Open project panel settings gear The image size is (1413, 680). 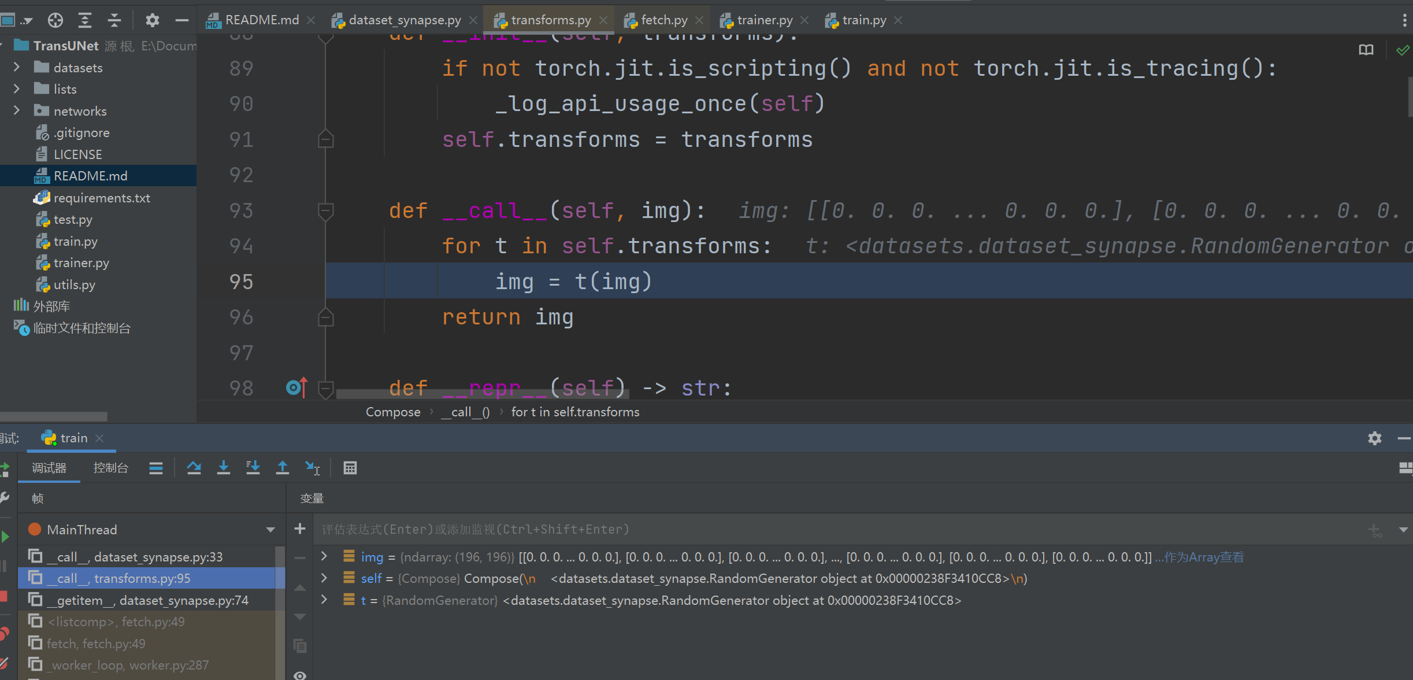(152, 20)
